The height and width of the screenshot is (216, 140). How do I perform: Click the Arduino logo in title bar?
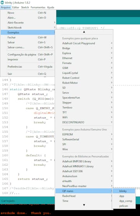[2, 2]
